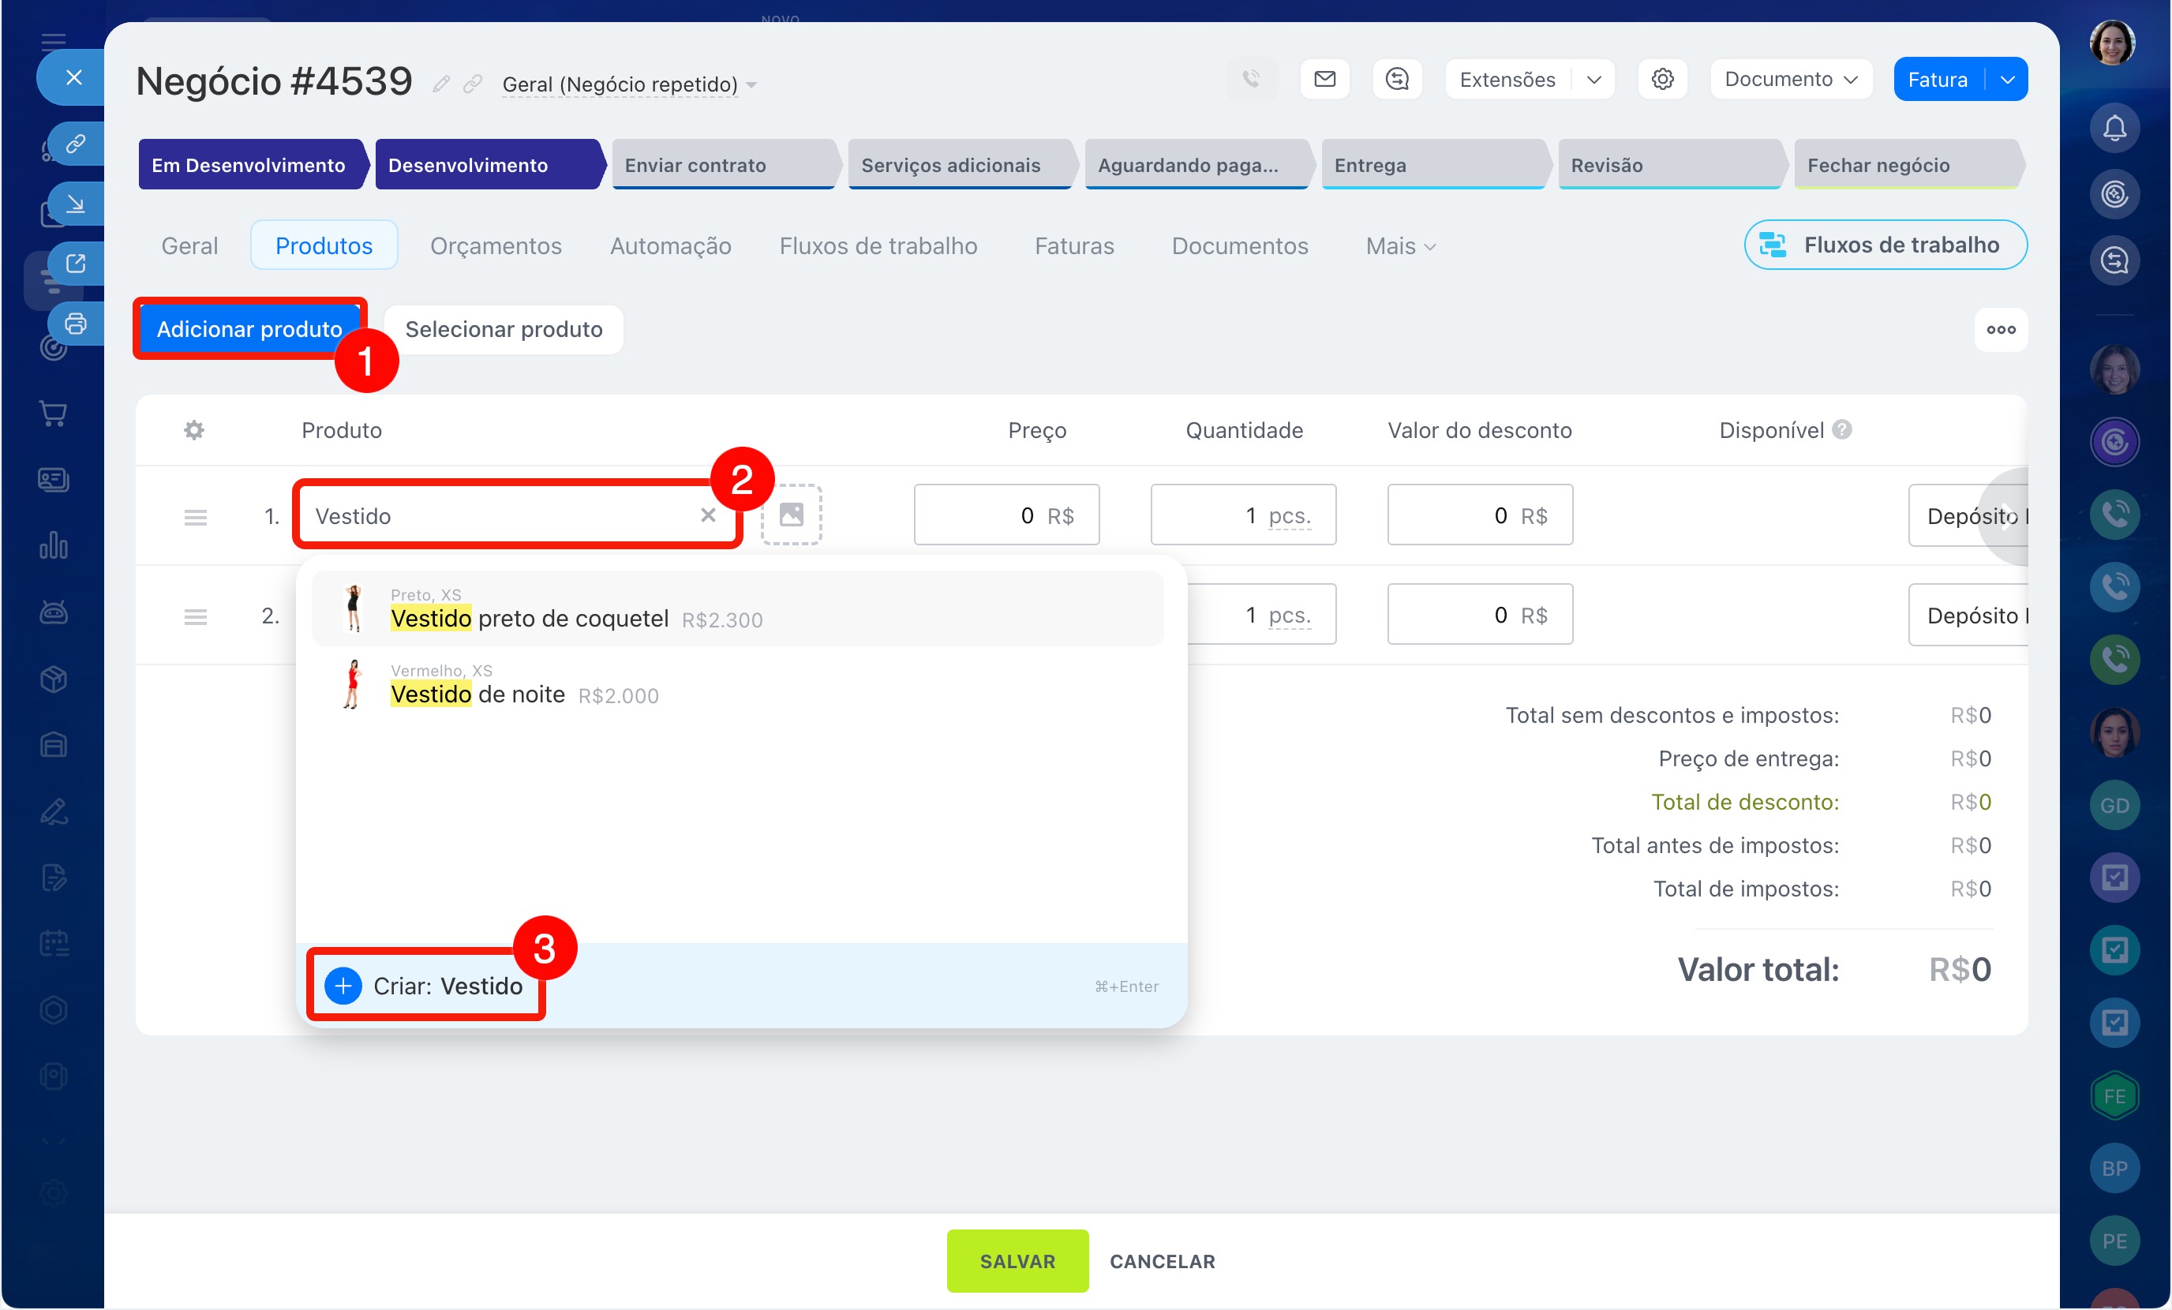Expand the Fatura button arrow
This screenshot has height=1310, width=2172.
point(2007,80)
